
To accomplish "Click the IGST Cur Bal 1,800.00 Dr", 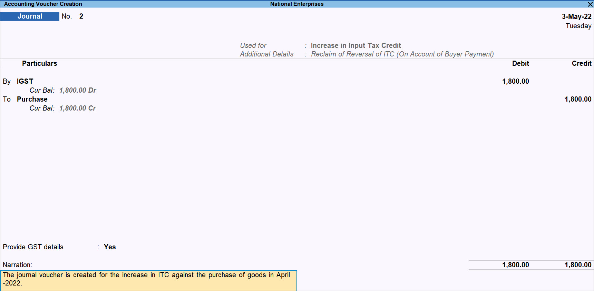I will click(78, 90).
